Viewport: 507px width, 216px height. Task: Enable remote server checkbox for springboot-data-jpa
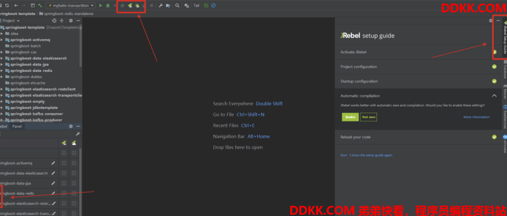74,183
